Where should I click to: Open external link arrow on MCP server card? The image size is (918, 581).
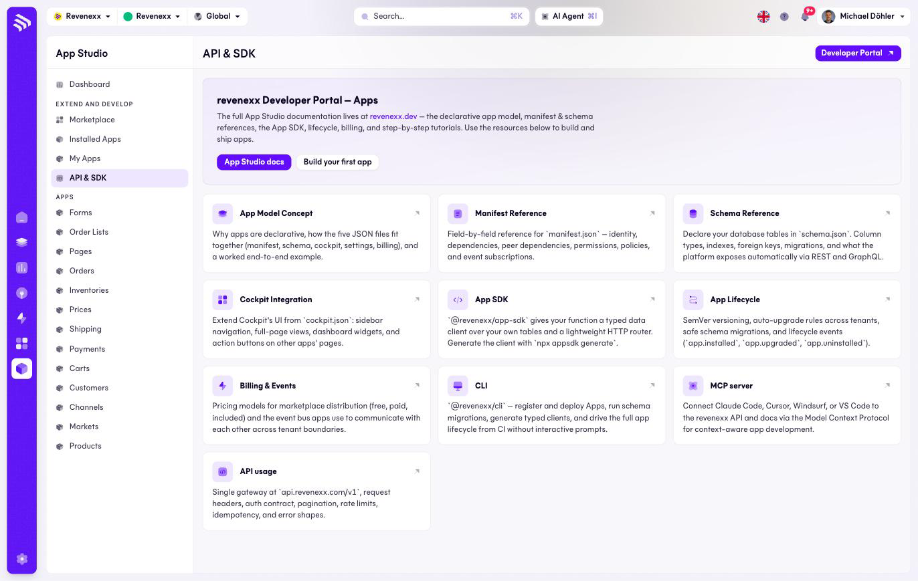point(887,385)
